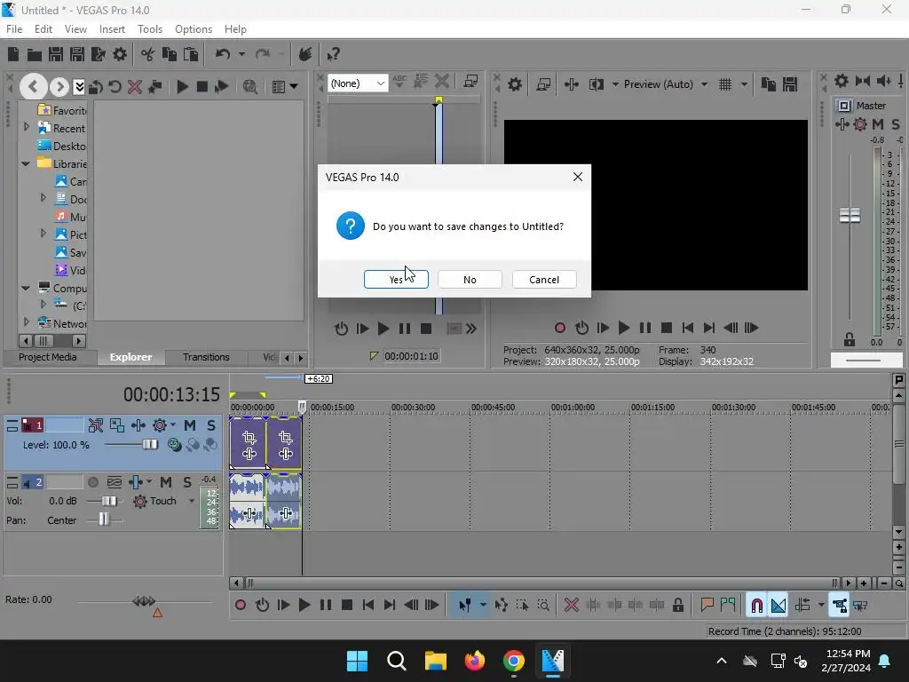Viewport: 909px width, 682px height.
Task: Click the audio track Vol slider handle
Action: point(109,501)
